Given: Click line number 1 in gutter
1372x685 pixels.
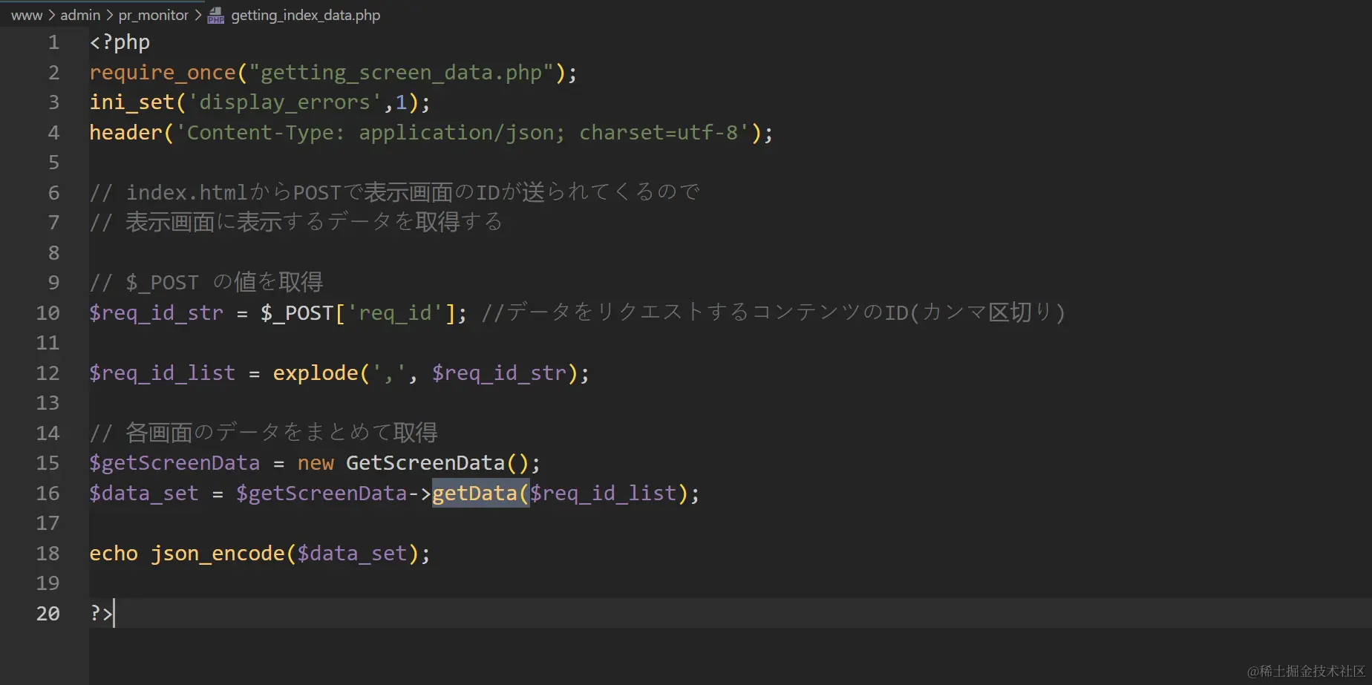Looking at the screenshot, I should pos(53,42).
